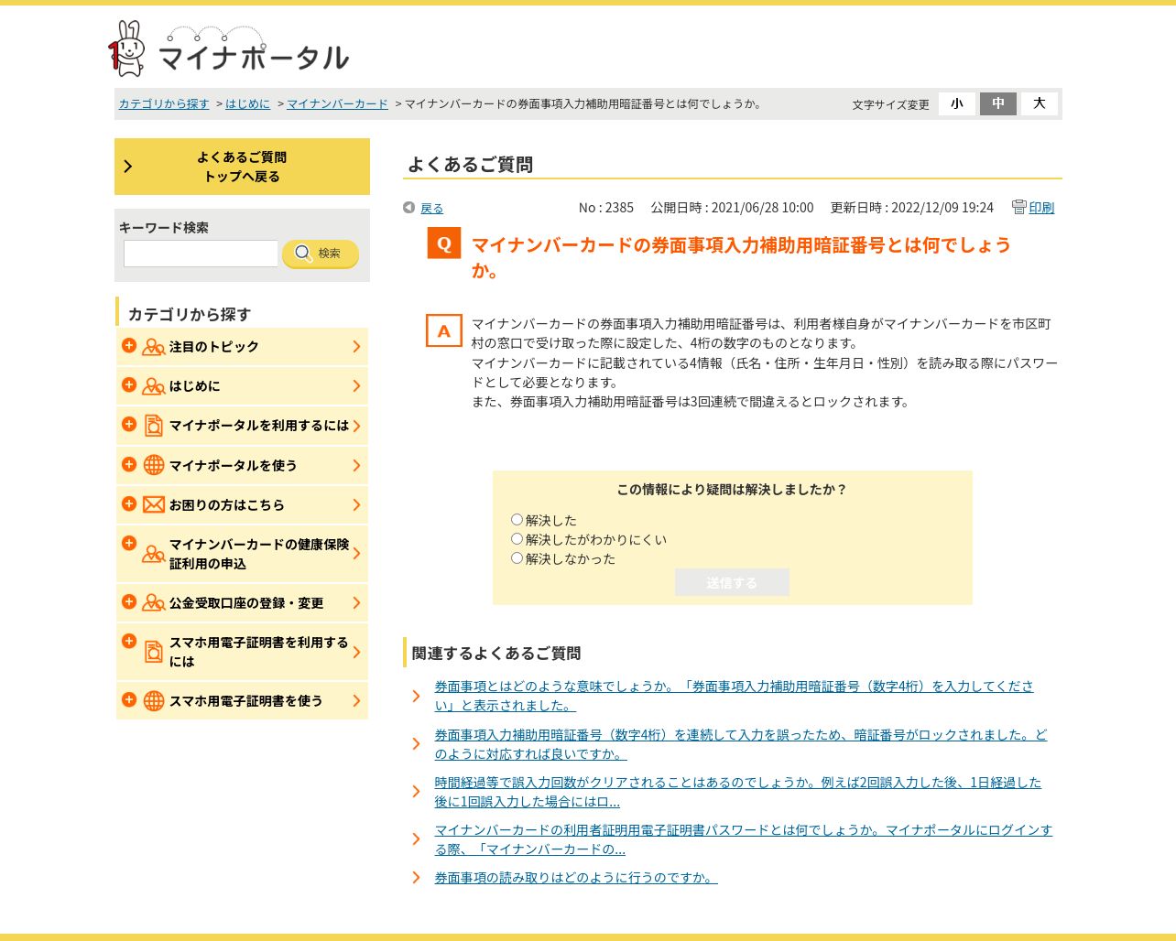Click the people-search icon for 注目のトピック
Image resolution: width=1176 pixels, height=941 pixels.
[x=154, y=347]
